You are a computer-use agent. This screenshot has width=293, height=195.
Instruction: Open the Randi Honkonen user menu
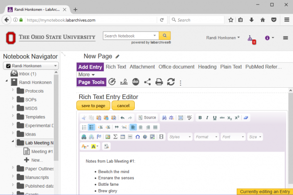pos(223,38)
